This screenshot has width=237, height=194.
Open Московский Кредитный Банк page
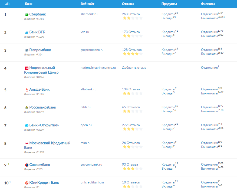click(47, 145)
